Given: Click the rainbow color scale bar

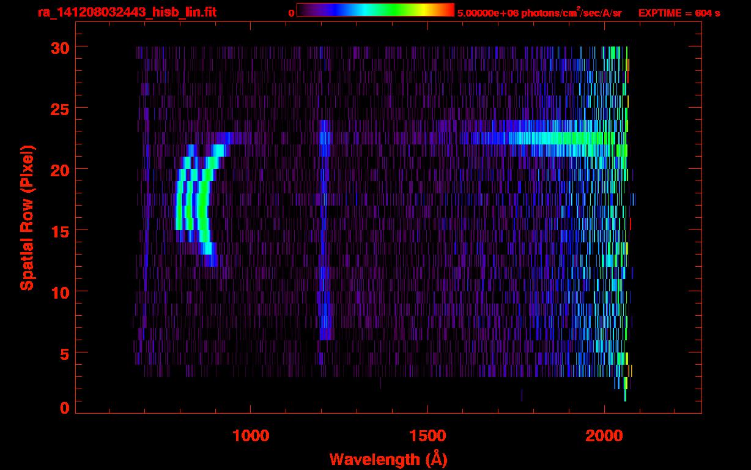Looking at the screenshot, I should coord(376,10).
